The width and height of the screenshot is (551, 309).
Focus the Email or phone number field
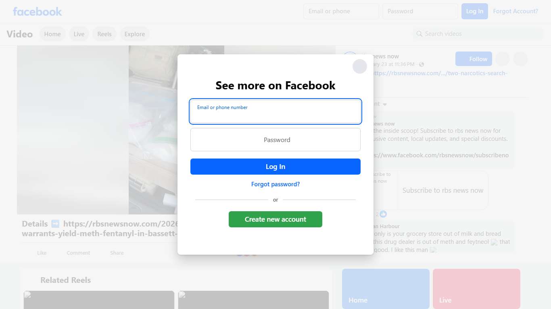[x=275, y=111]
